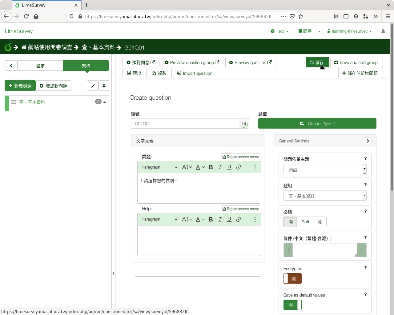This screenshot has width=394, height=315.
Task: Open font color picker in 問題 editor
Action: tap(200, 167)
